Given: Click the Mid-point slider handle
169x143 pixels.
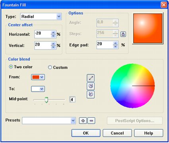Looking at the screenshot, I should 46,100.
